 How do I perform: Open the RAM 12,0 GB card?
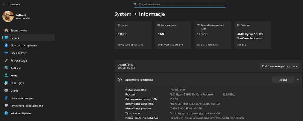click(213, 35)
